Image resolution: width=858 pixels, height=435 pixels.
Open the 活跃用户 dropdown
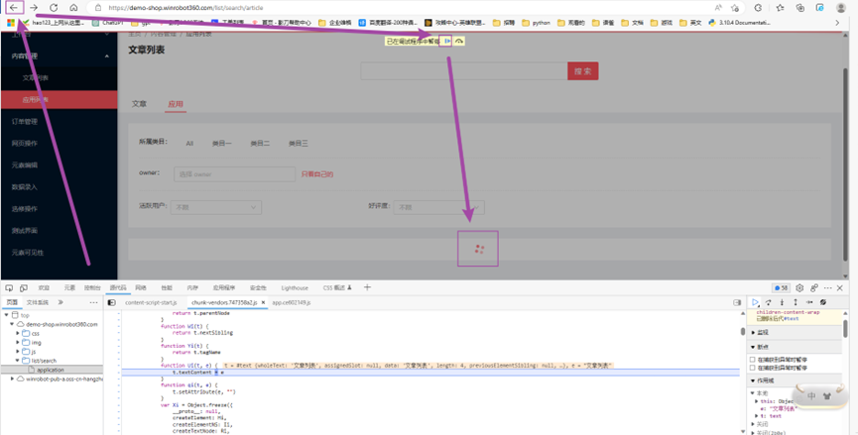coord(216,207)
